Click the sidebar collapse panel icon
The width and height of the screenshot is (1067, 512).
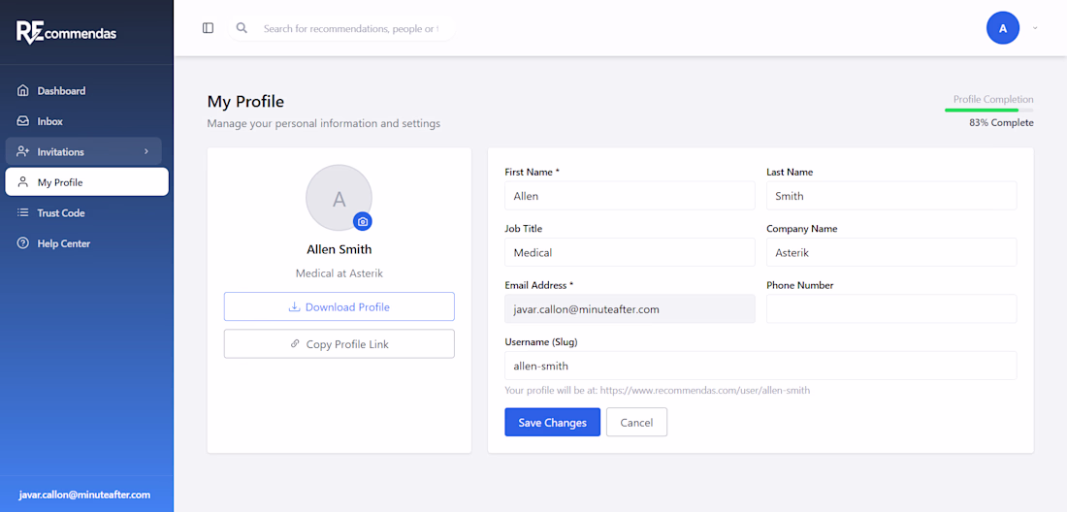[208, 28]
